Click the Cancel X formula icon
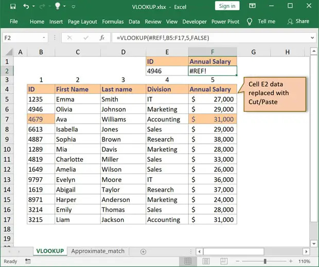The image size is (319, 267). [69, 38]
